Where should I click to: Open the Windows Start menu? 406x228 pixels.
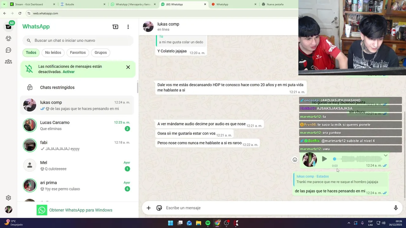(170, 223)
